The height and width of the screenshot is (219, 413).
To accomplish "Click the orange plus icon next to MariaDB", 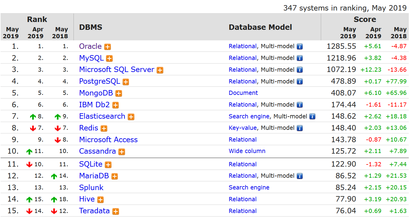I will point(114,177).
